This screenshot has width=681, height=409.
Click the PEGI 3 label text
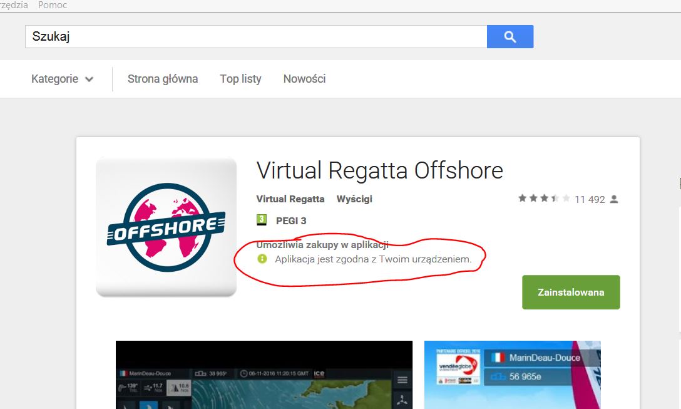[291, 221]
